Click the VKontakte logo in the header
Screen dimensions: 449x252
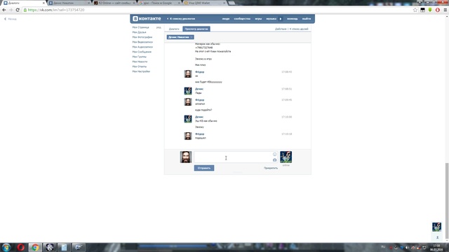pos(147,19)
